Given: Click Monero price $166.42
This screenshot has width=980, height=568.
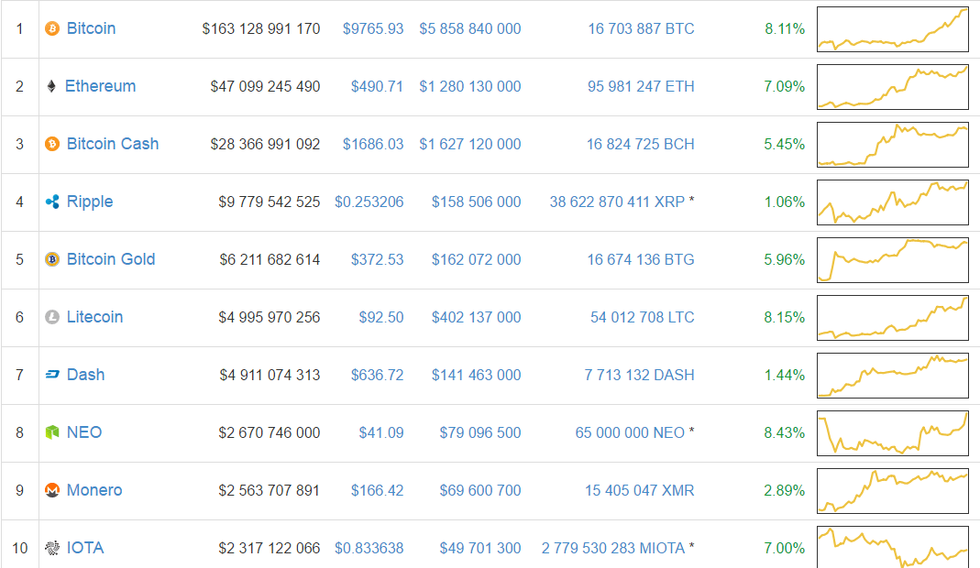Looking at the screenshot, I should pyautogui.click(x=377, y=490).
